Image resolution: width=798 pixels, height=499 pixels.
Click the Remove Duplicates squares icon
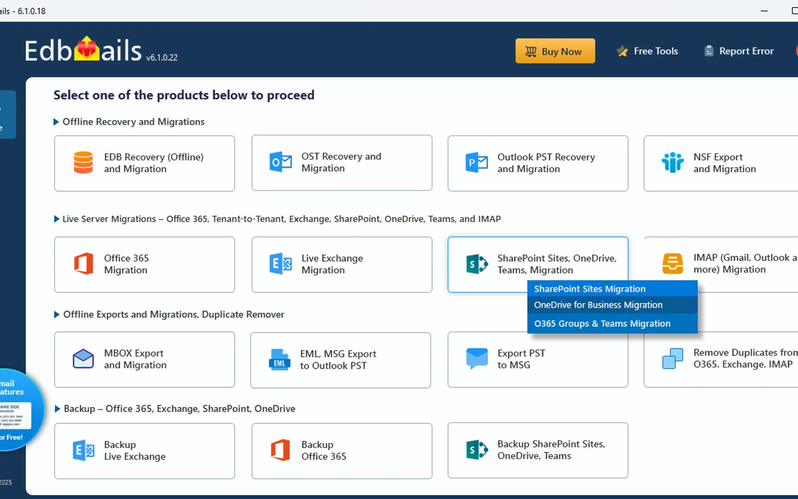tap(672, 359)
